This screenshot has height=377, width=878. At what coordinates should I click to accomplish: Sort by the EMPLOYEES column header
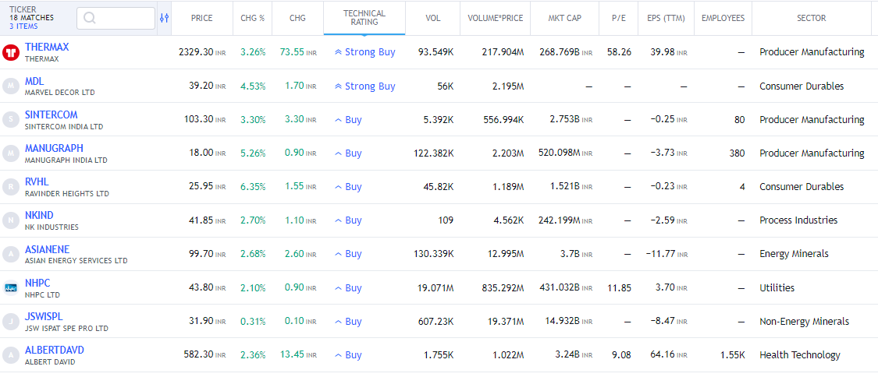(x=723, y=18)
